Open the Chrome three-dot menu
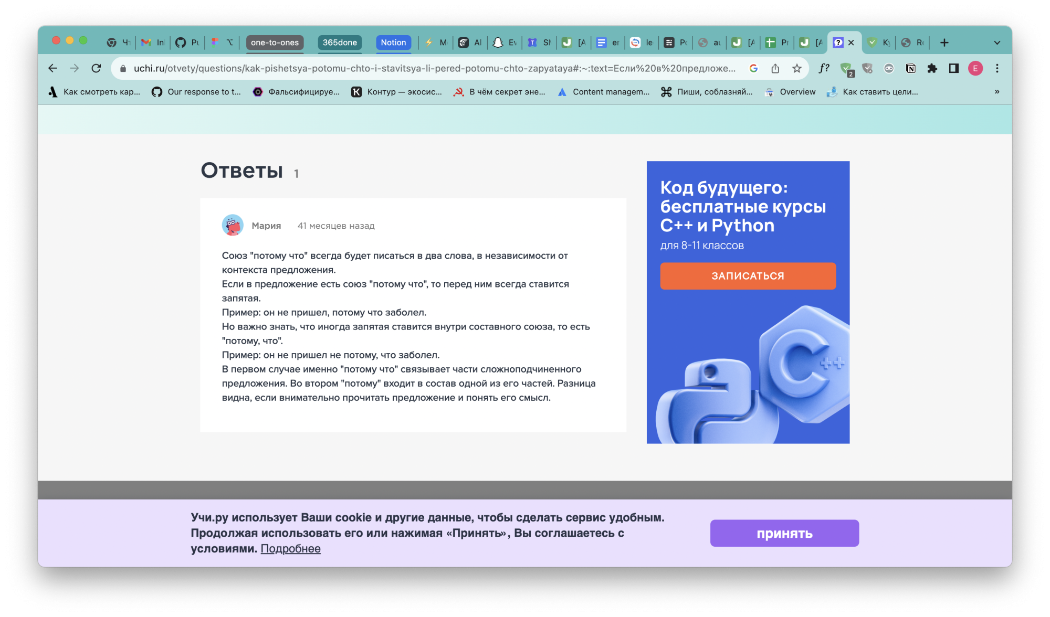The height and width of the screenshot is (617, 1050). (997, 68)
